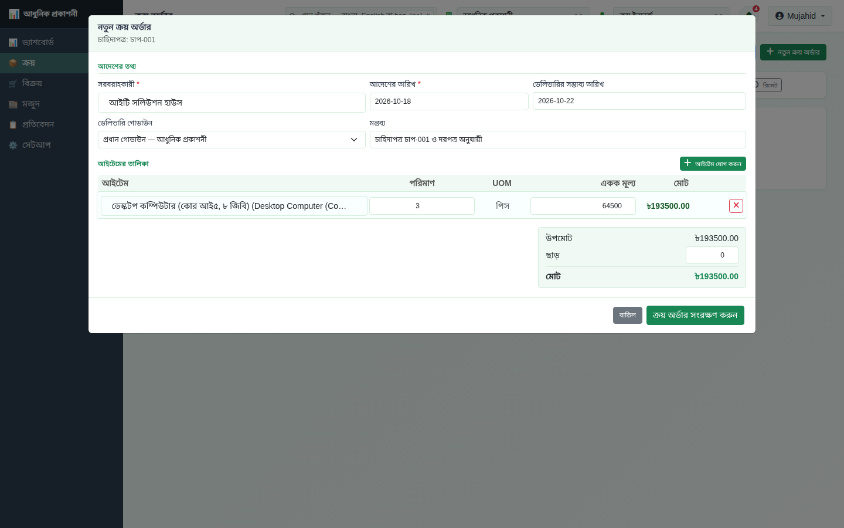Save order with ক্রয় অর্ডার সংরক্ষণ করুন
This screenshot has height=528, width=844.
point(695,315)
